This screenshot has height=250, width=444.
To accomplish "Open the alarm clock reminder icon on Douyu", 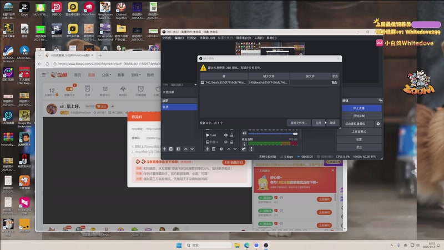I will (x=141, y=89).
